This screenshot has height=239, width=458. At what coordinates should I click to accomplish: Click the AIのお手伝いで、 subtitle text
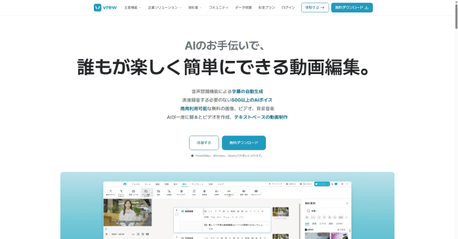224,45
